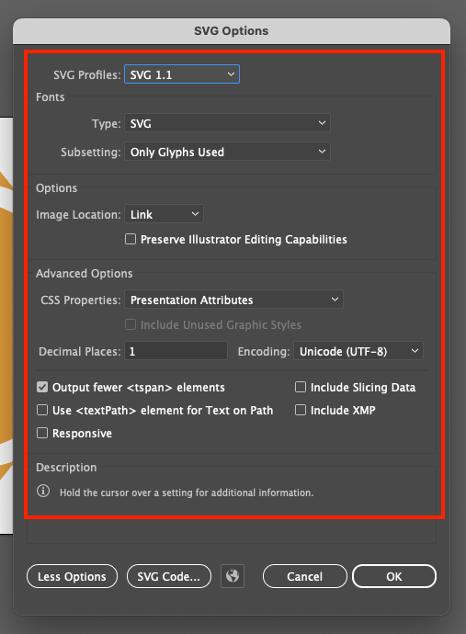Toggle the Responsive checkbox

tap(42, 433)
